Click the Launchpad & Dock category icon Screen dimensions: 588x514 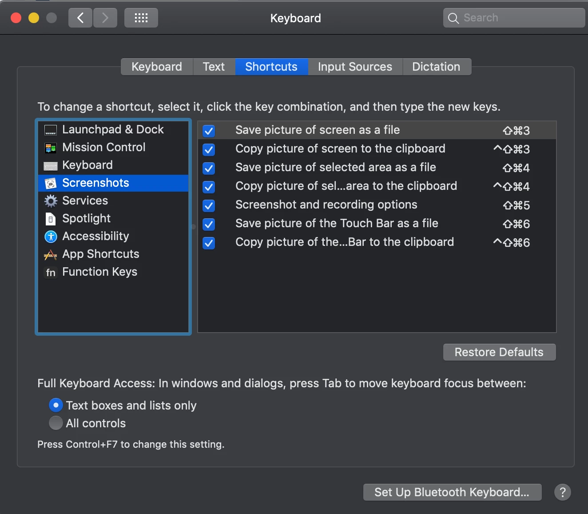tap(51, 130)
